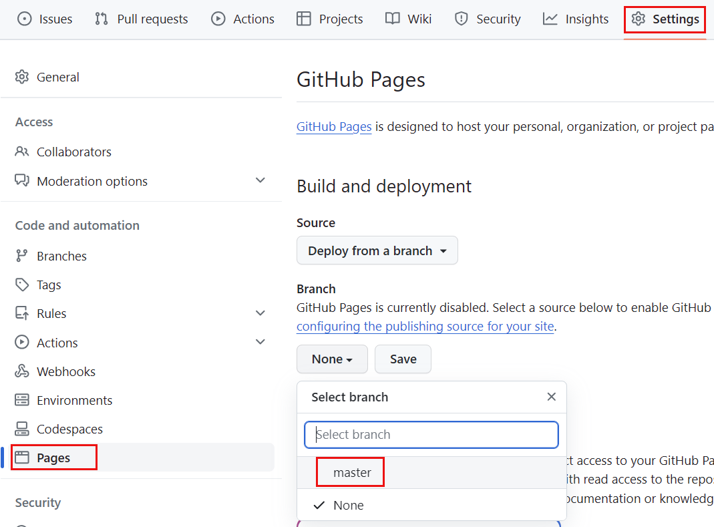
Task: Click the Webhooks icon in the sidebar
Action: (x=21, y=371)
